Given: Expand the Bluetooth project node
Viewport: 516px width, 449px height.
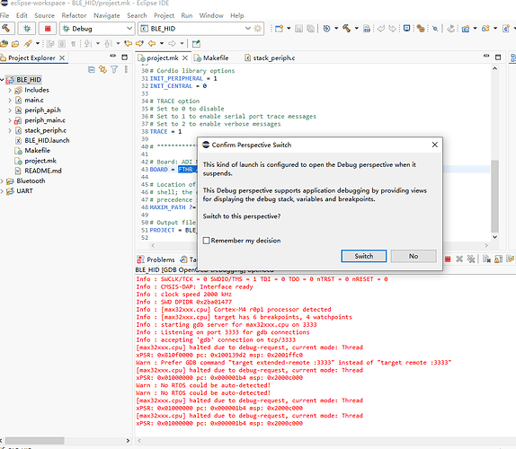Looking at the screenshot, I should click(3, 181).
